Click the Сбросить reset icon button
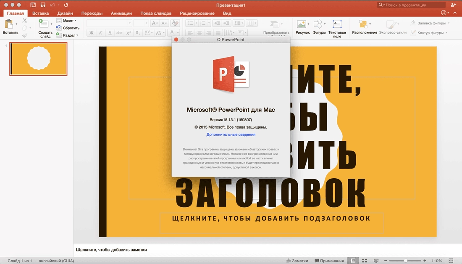Viewport: 462px width, 264px height. 68,28
